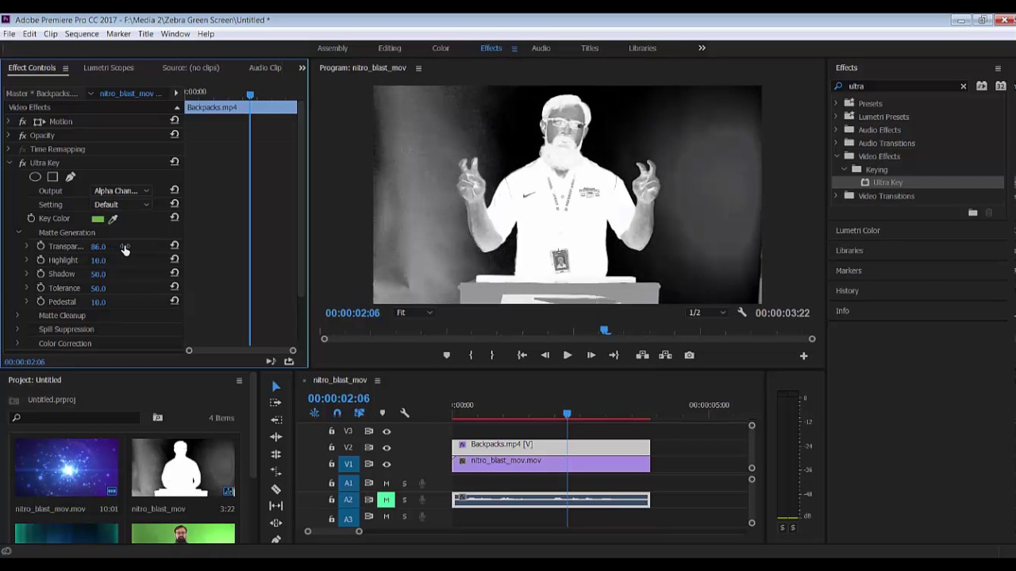The height and width of the screenshot is (571, 1016).
Task: Toggle V3 track output eye
Action: pyautogui.click(x=387, y=431)
